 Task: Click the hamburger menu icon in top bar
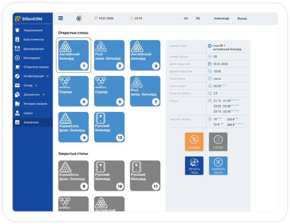[x=61, y=18]
